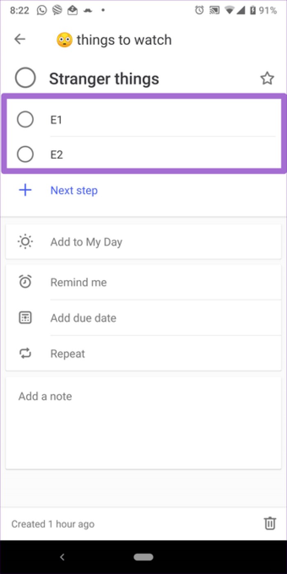Image resolution: width=287 pixels, height=574 pixels.
Task: Select the Next step link
Action: coord(74,190)
